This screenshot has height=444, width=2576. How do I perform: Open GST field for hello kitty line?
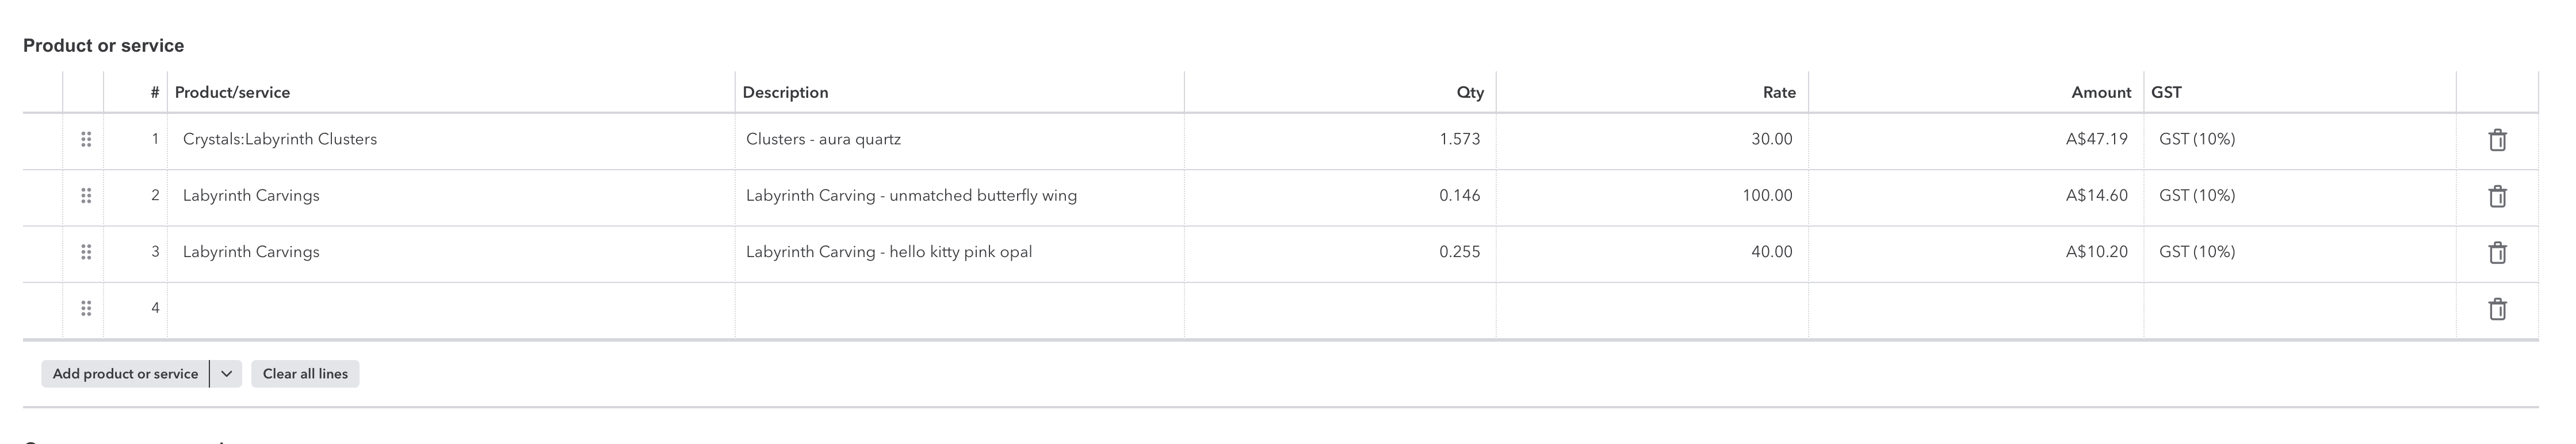tap(2297, 252)
